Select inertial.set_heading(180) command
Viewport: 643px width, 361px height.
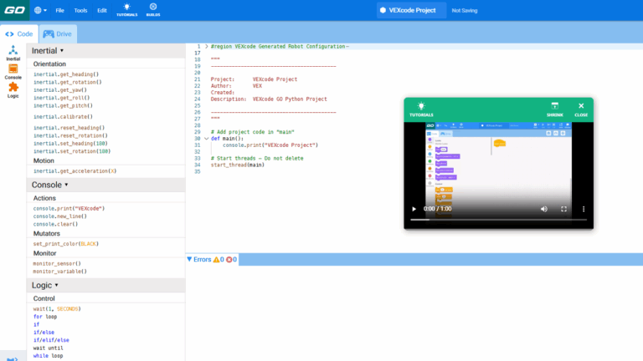(70, 143)
